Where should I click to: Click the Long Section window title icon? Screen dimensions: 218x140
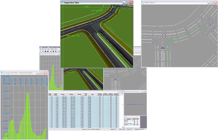[x=2, y=73]
